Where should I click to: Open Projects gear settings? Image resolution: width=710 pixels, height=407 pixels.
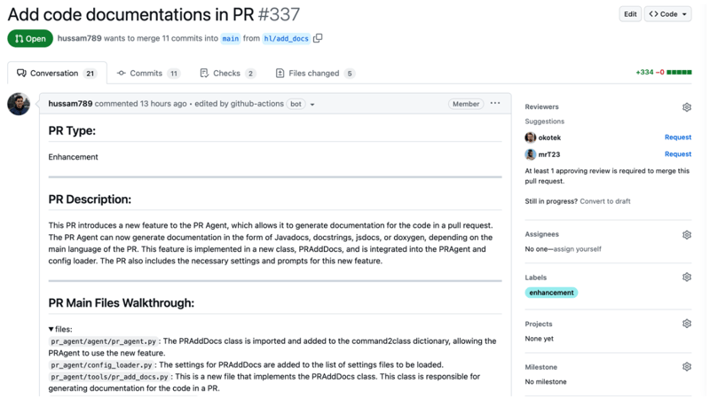tap(686, 324)
